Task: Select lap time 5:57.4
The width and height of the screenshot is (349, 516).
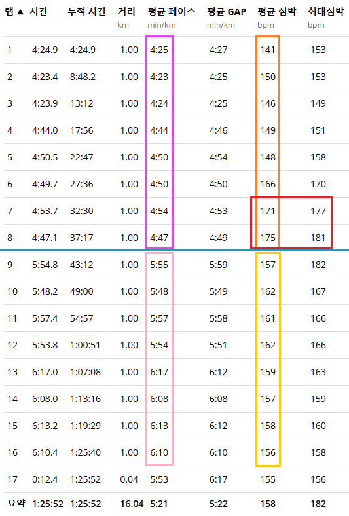Action: 45,318
